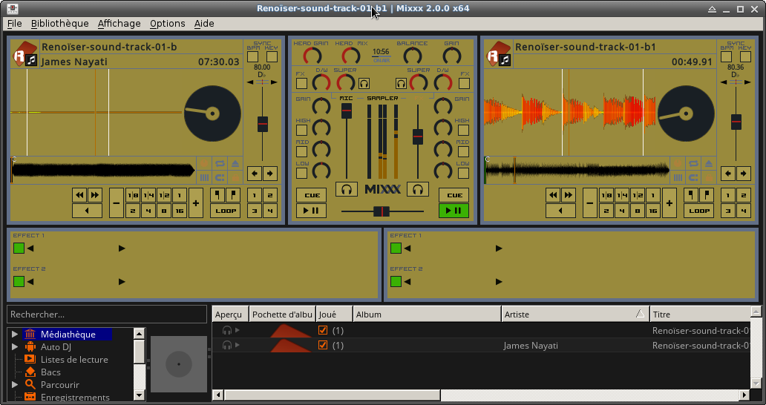Screen dimensions: 766x405
Task: Toggle the deck 2 repeat icon
Action: pos(694,163)
